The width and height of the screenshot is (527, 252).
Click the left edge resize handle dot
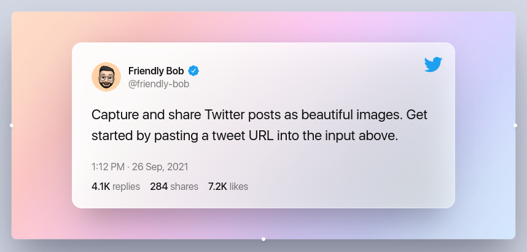click(12, 125)
